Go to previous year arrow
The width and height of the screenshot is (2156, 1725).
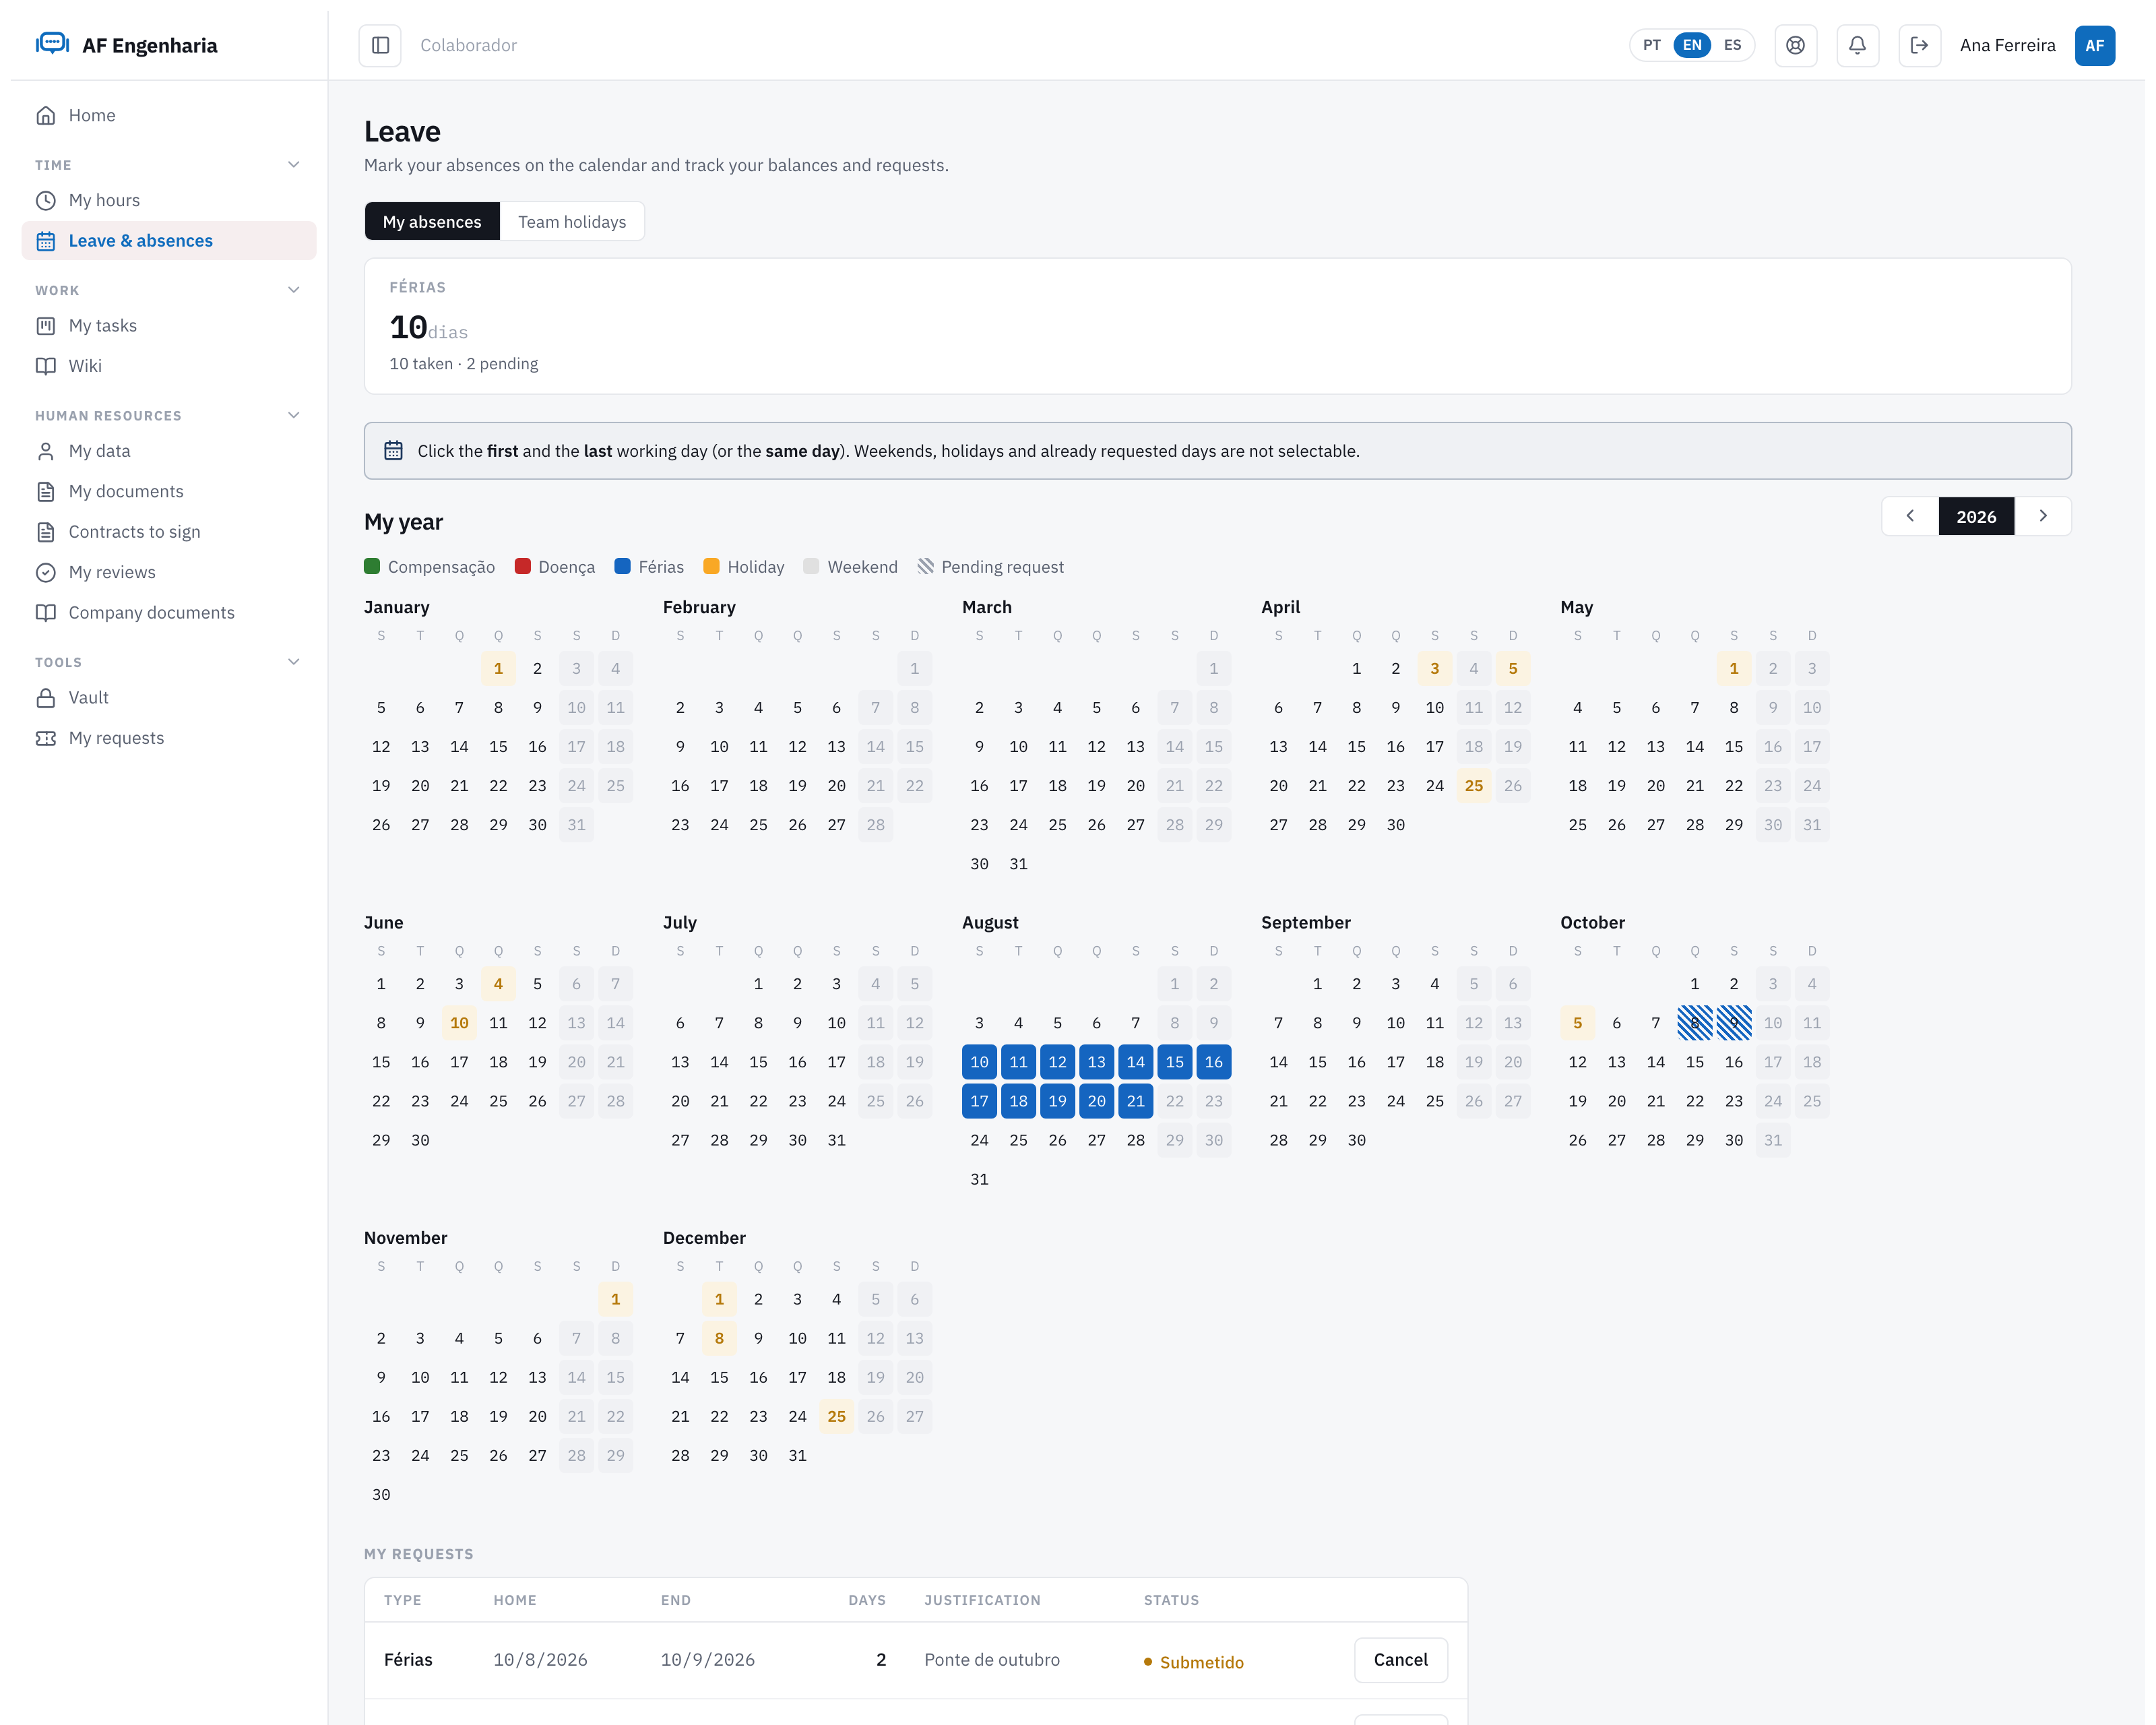tap(1910, 516)
